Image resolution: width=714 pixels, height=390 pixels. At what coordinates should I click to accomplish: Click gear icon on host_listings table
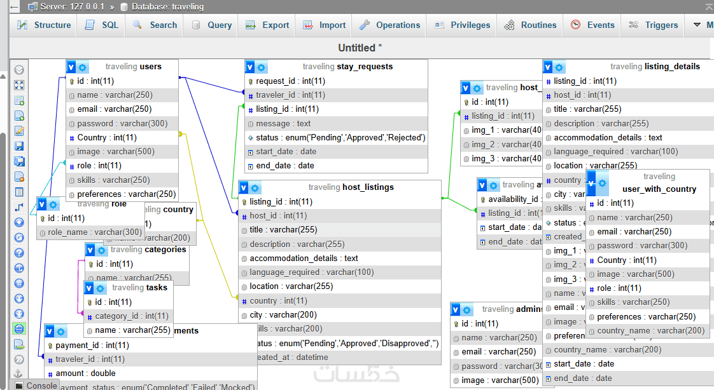(255, 188)
